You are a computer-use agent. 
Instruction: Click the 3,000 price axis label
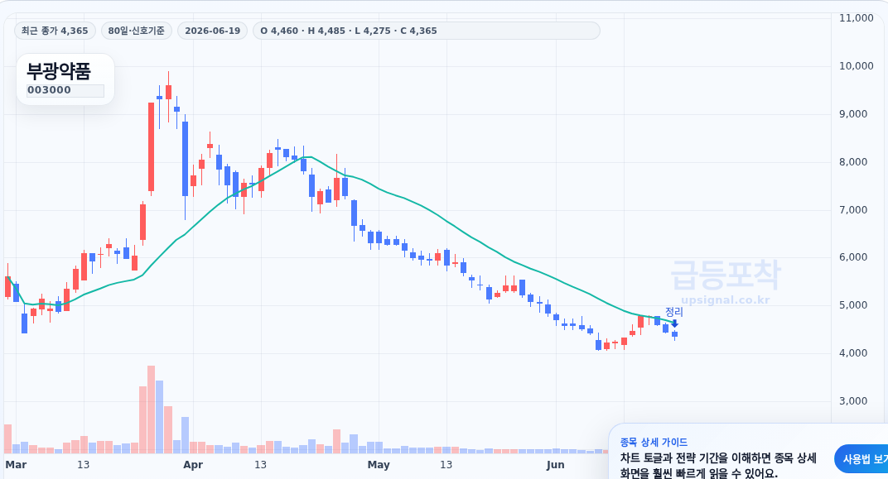coord(853,401)
